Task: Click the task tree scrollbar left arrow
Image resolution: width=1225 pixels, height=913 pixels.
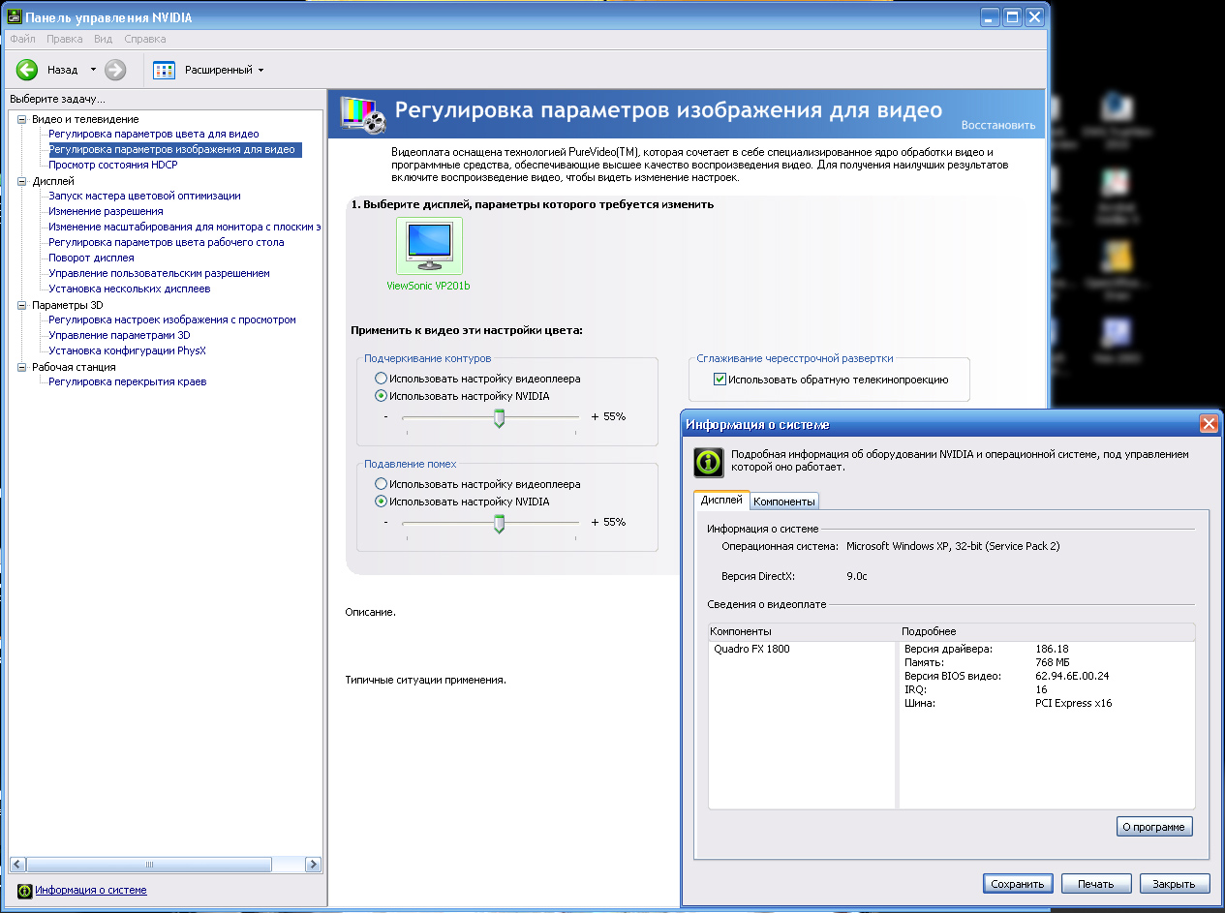Action: tap(16, 864)
